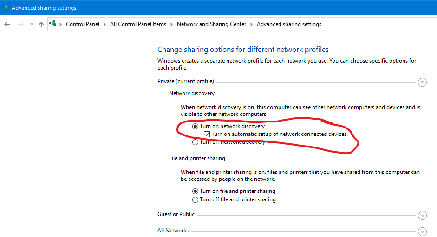
Task: Click the network icon in the address bar
Action: pyautogui.click(x=52, y=23)
